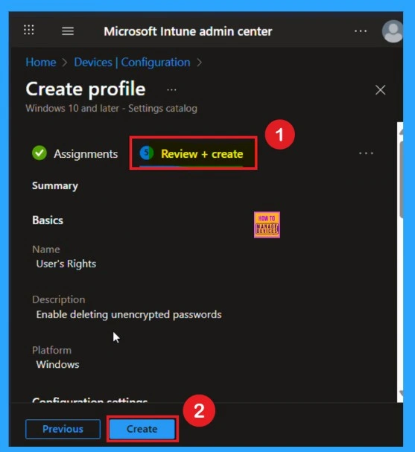415x452 pixels.
Task: Open the user account avatar
Action: pyautogui.click(x=393, y=31)
